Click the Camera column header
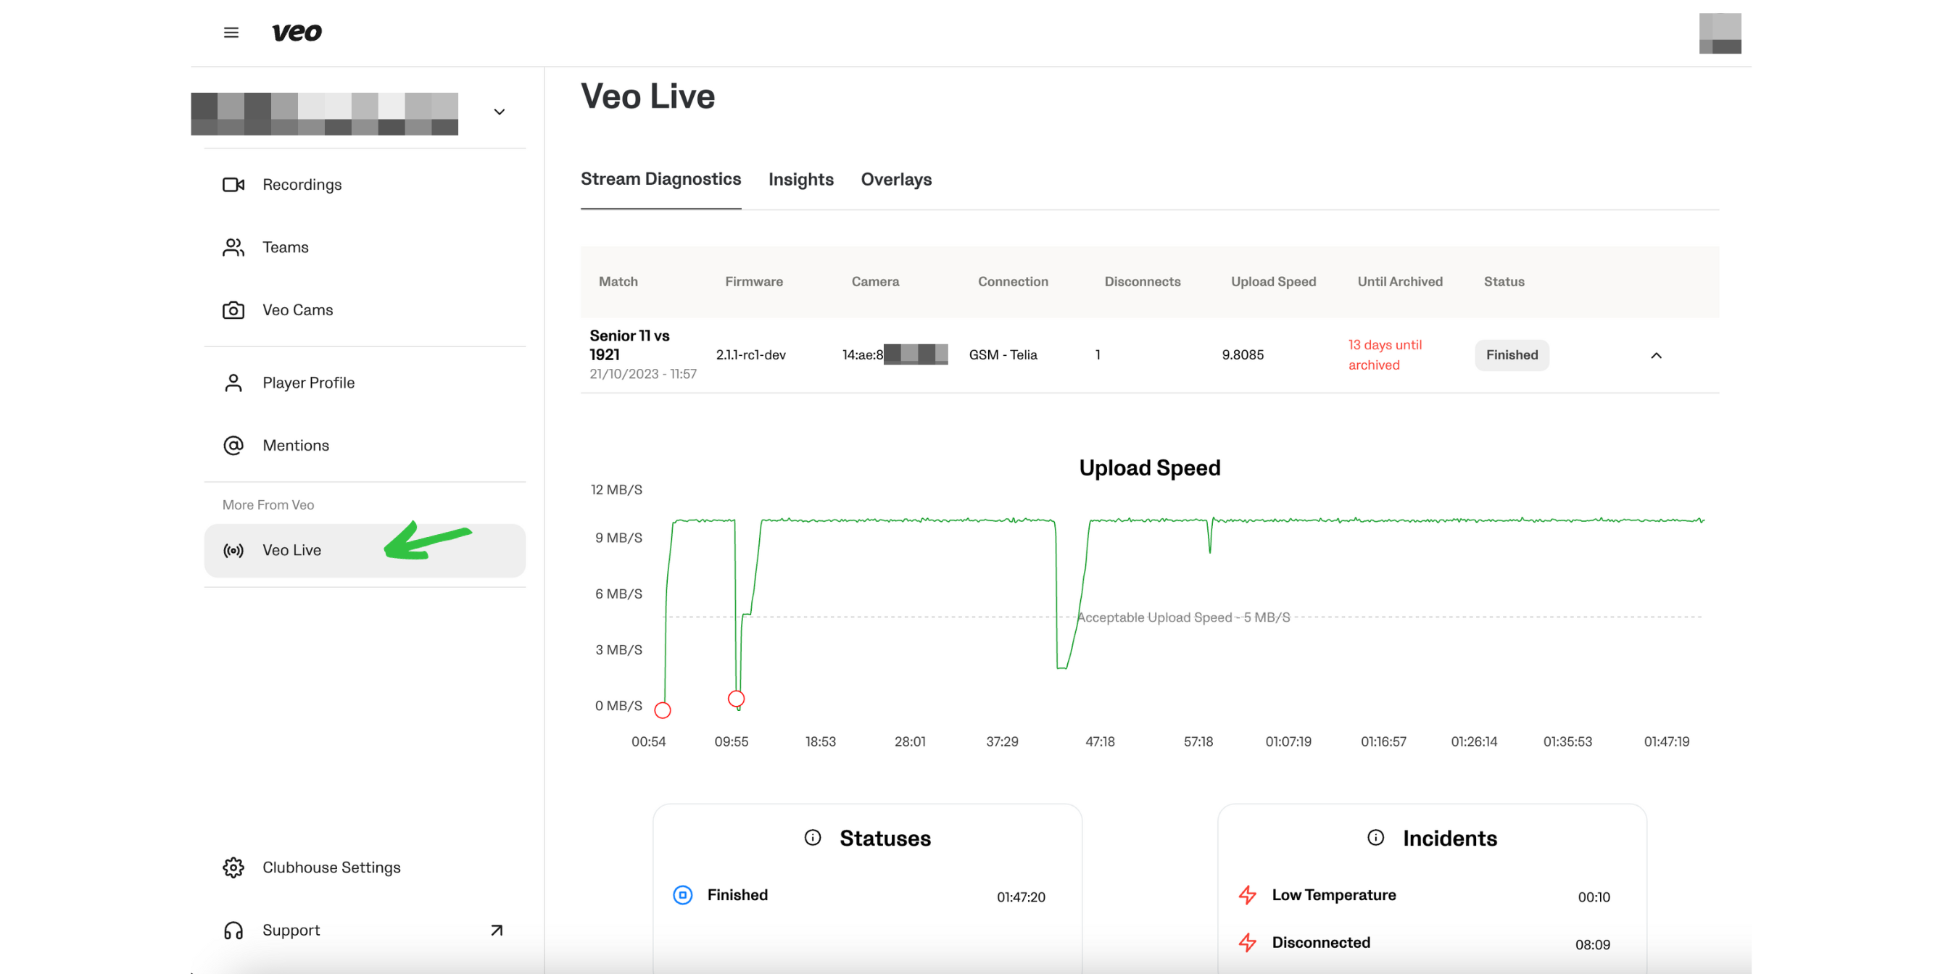This screenshot has width=1943, height=974. (x=875, y=281)
